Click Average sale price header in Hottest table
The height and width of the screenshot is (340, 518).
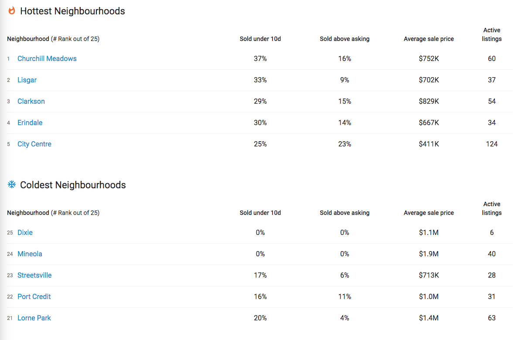(x=429, y=39)
